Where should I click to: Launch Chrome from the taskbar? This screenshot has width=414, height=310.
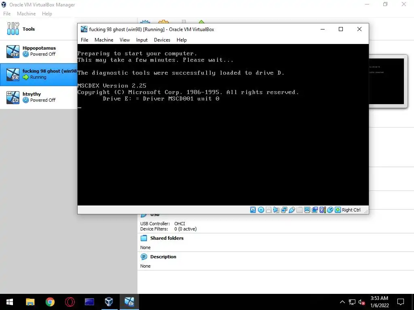click(50, 302)
